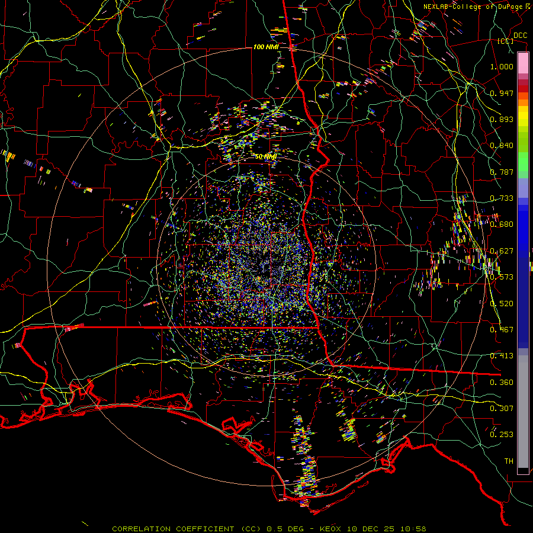533x533 pixels.
Task: Click the 100 NMI range ring label
Action: (266, 47)
